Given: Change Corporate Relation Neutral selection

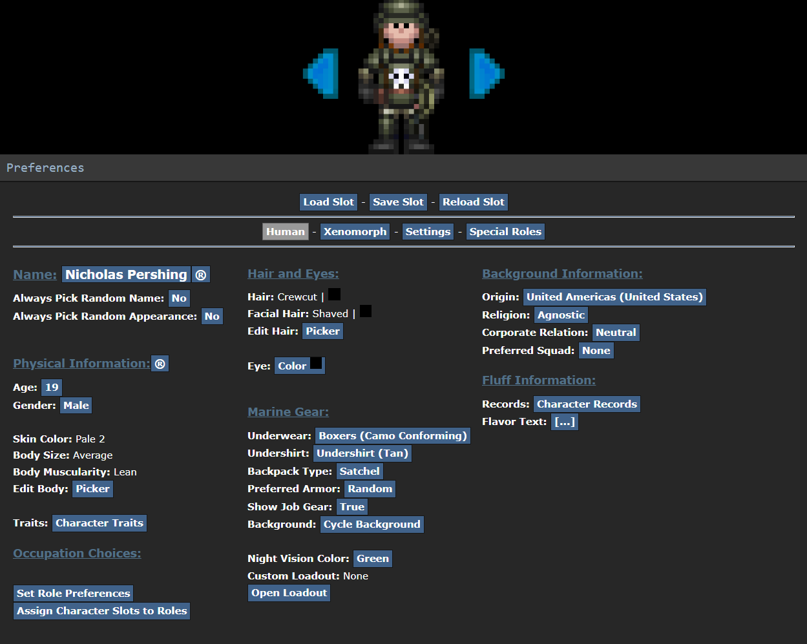Looking at the screenshot, I should [x=616, y=333].
